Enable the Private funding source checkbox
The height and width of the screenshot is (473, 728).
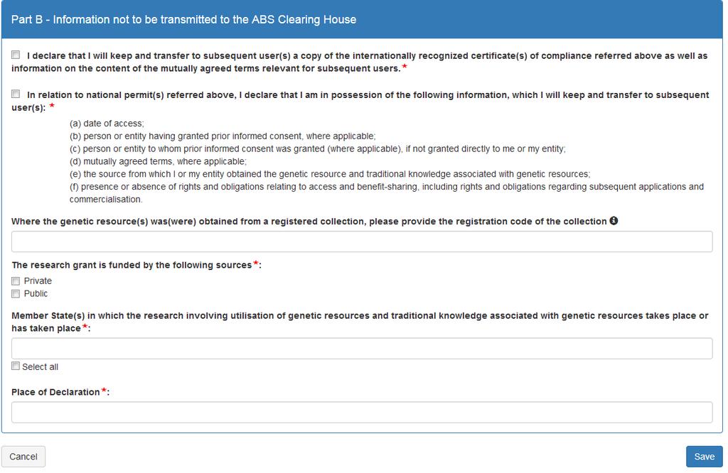[x=16, y=281]
